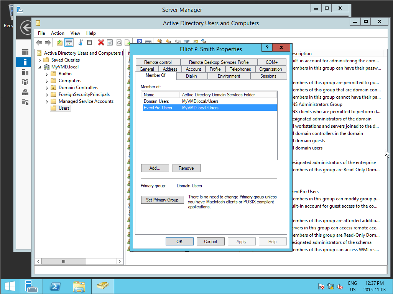Screen dimensions: 393x294
Task: Go back using the toolbar arrow
Action: [39, 42]
